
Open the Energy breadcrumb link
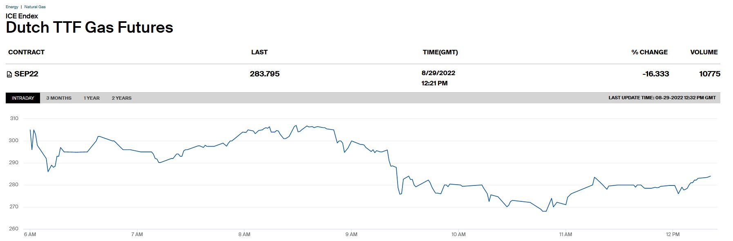tap(12, 7)
